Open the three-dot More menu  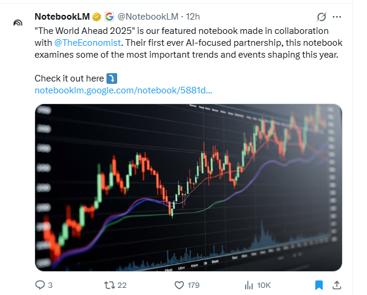click(x=337, y=16)
